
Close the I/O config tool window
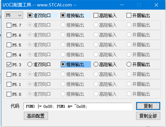point(156,5)
